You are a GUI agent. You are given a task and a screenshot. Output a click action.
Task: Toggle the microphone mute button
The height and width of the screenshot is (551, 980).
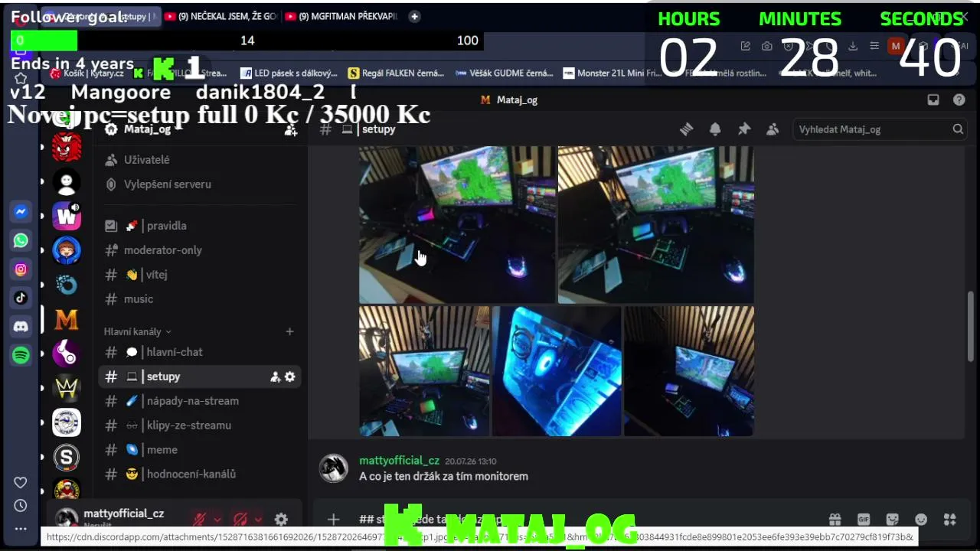click(199, 520)
